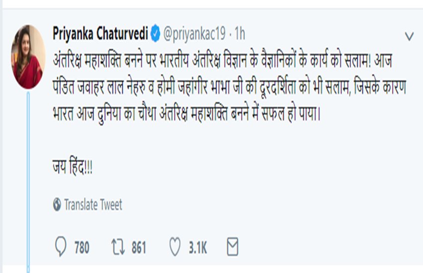Click the reply speech bubble icon
This screenshot has height=273, width=423.
[60, 247]
